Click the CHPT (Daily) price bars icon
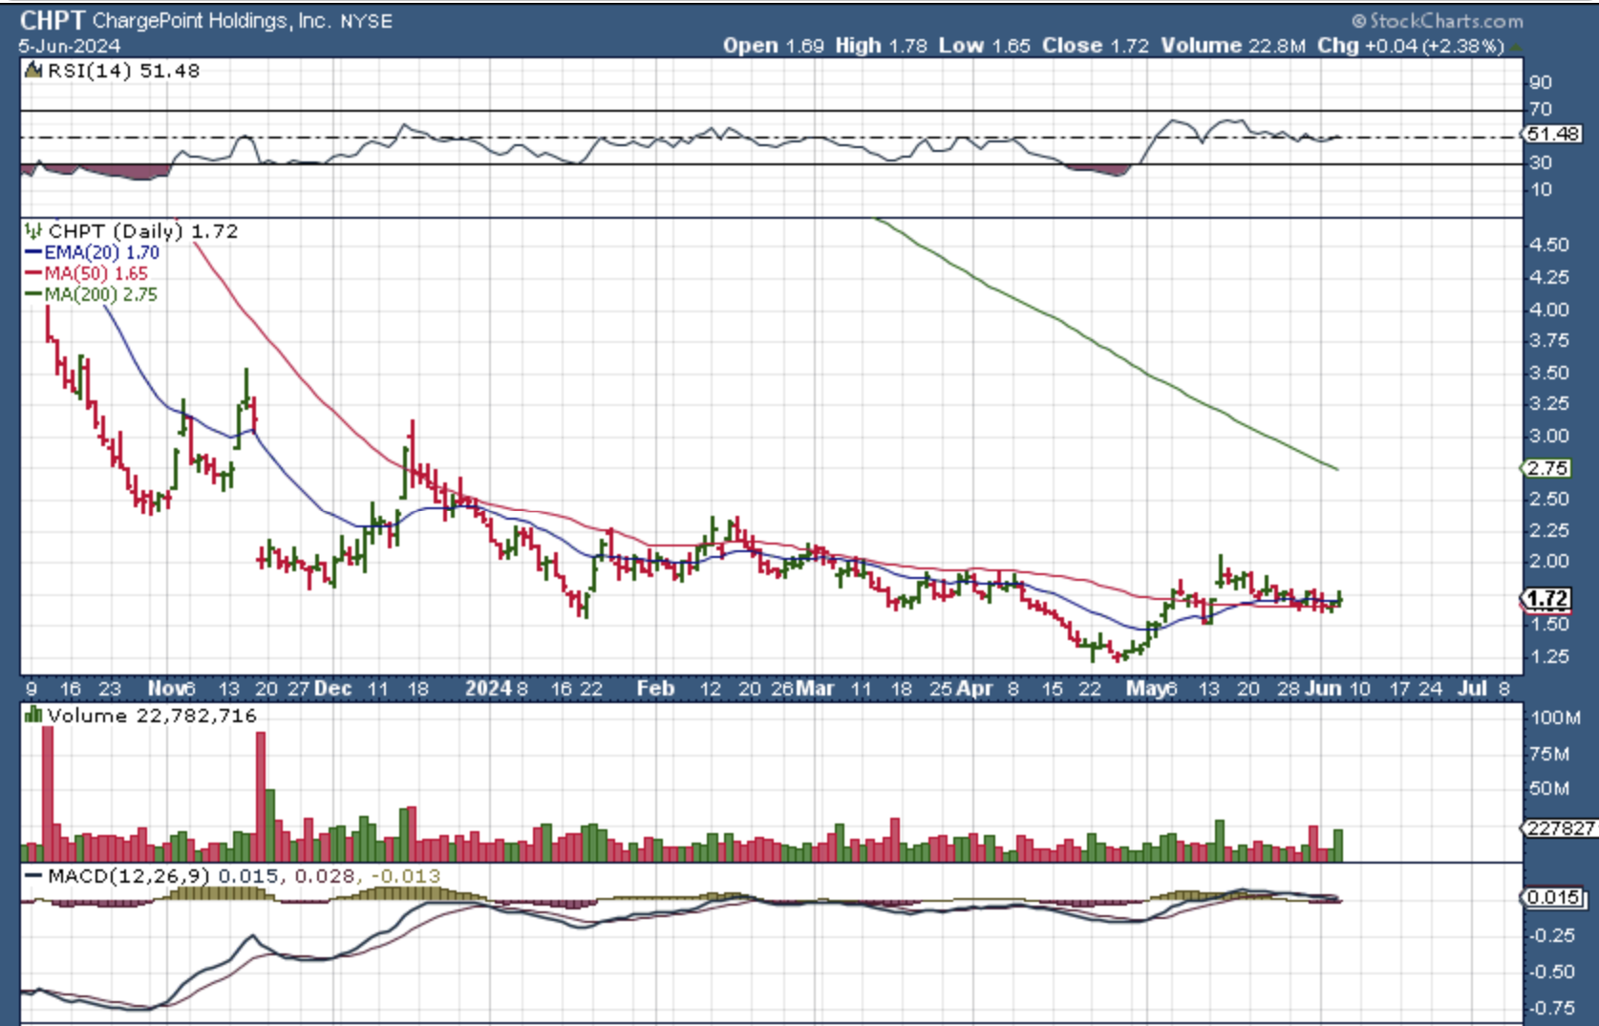Screen dimensions: 1599x1026 coord(33,231)
